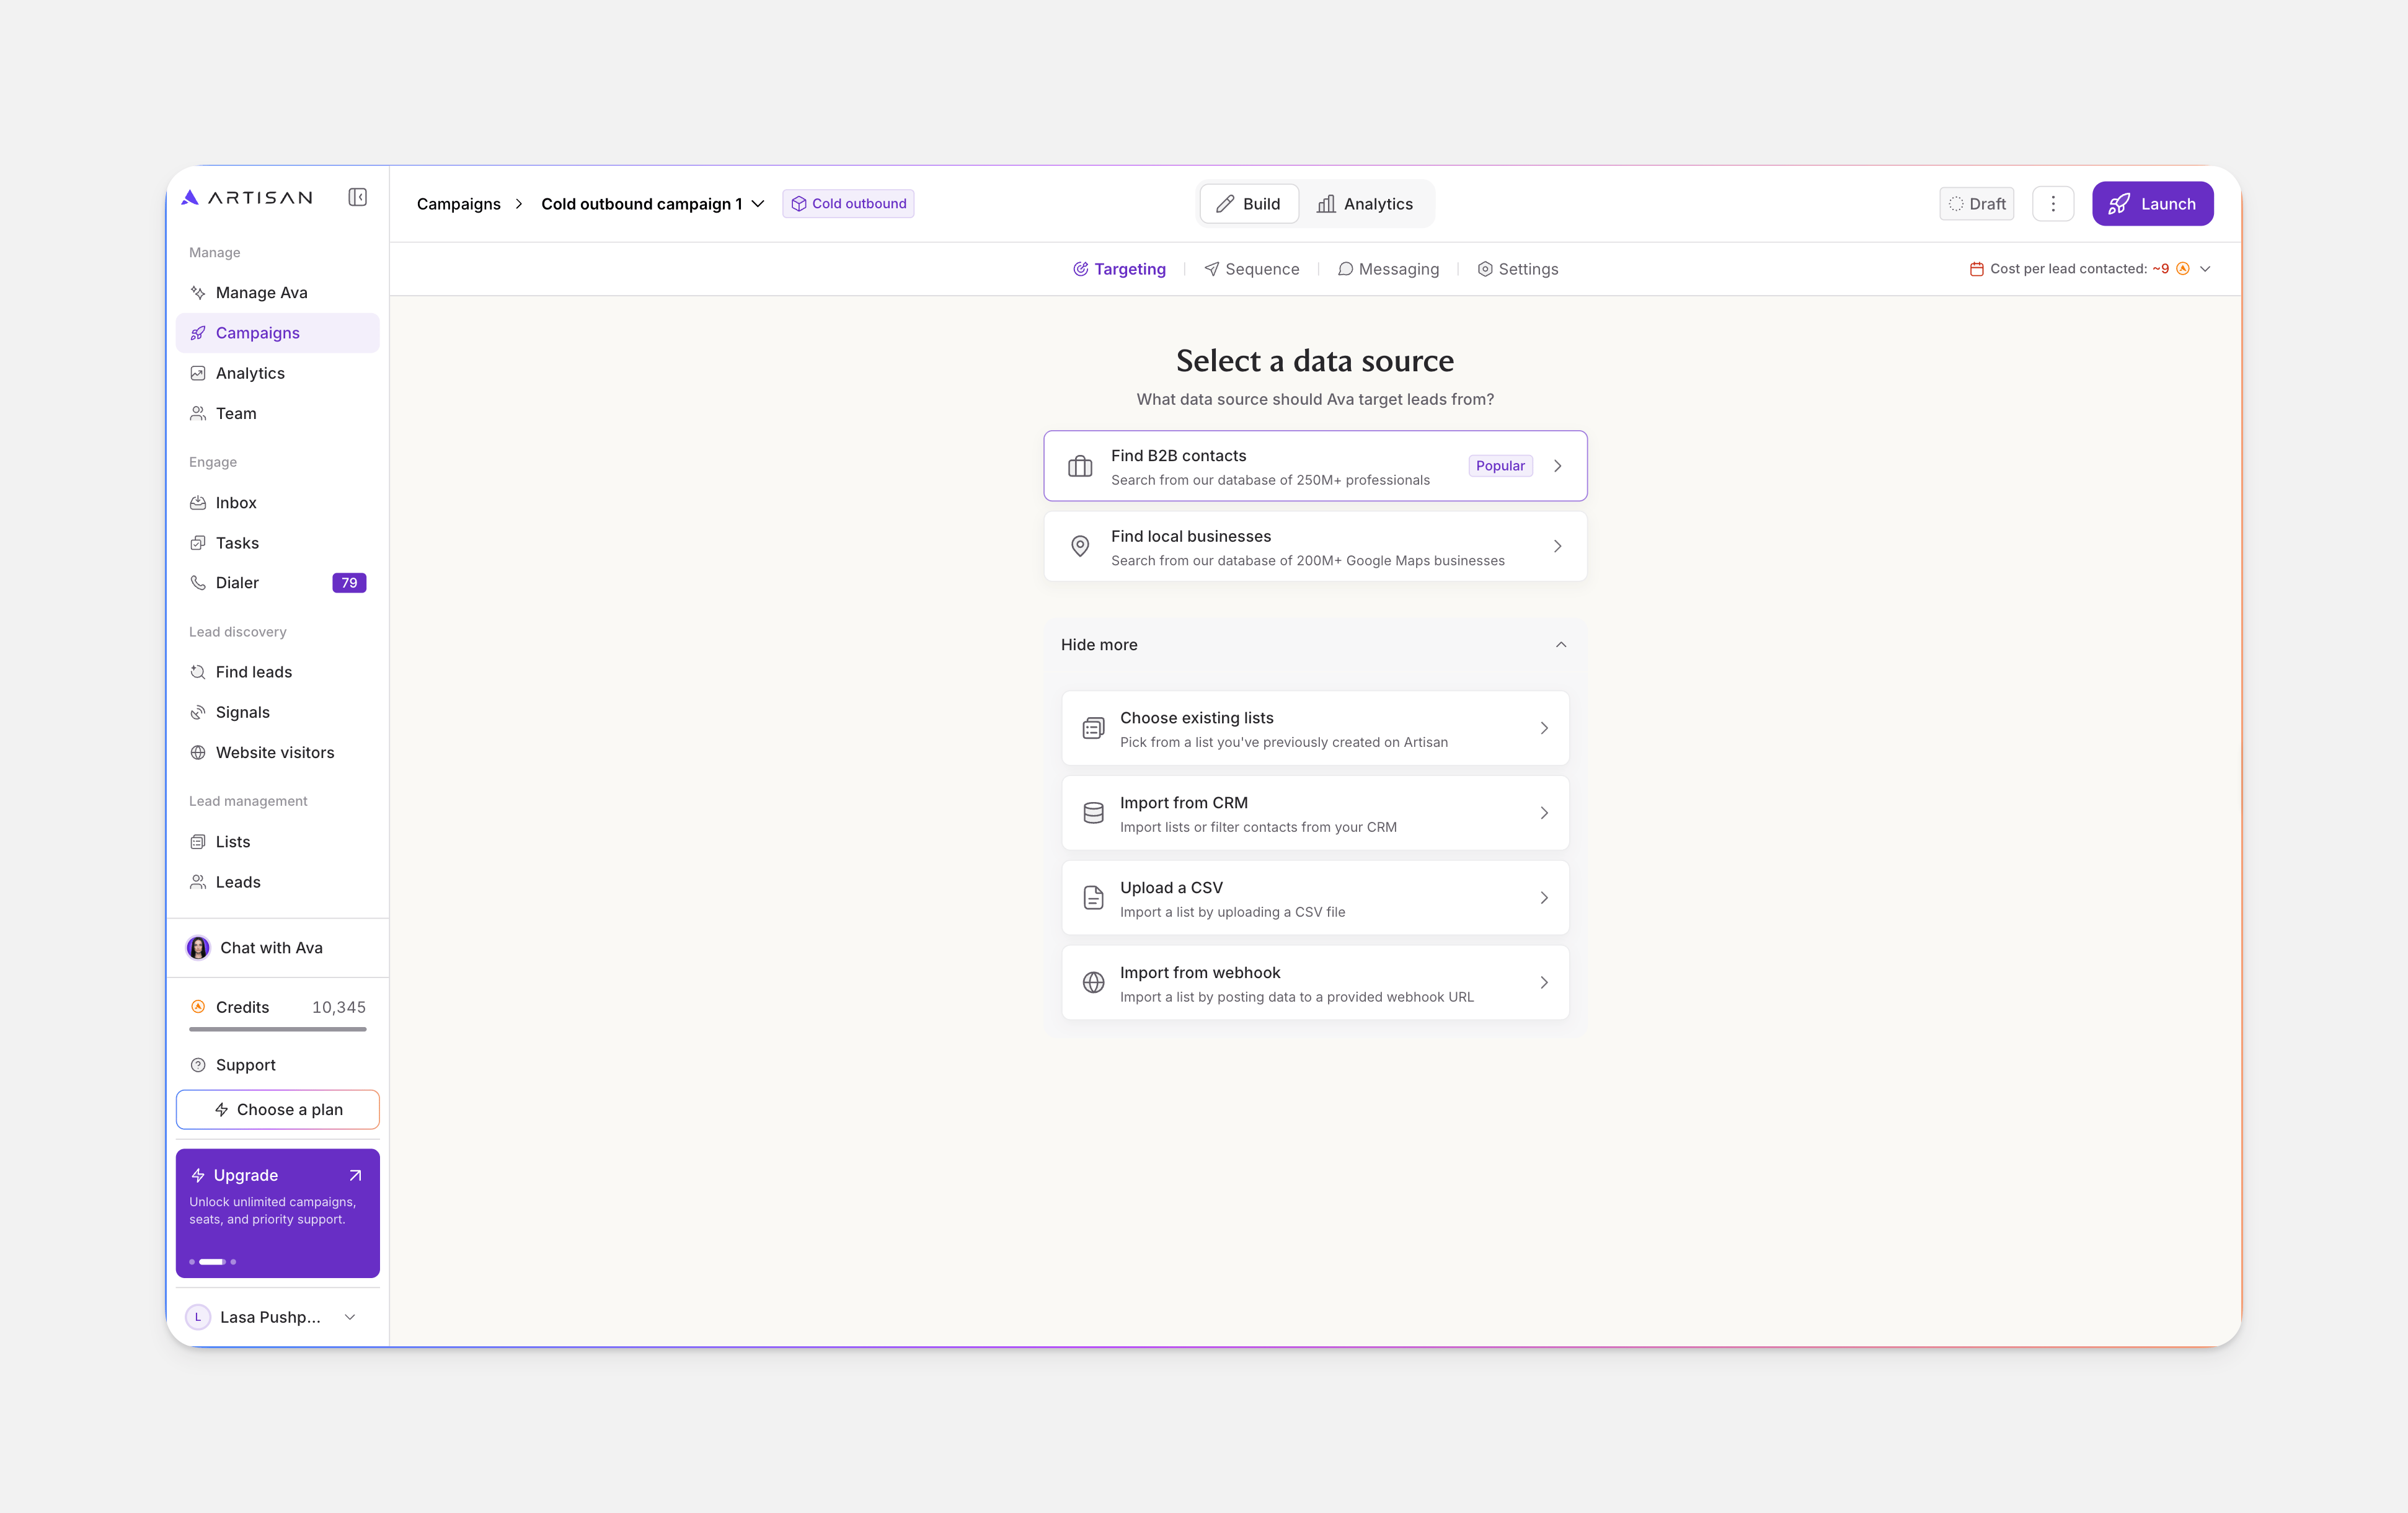2408x1513 pixels.
Task: Click the Credits usage progress bar
Action: click(278, 1029)
